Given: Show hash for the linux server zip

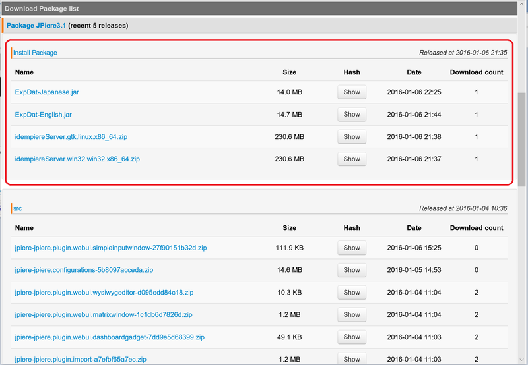Looking at the screenshot, I should point(352,137).
